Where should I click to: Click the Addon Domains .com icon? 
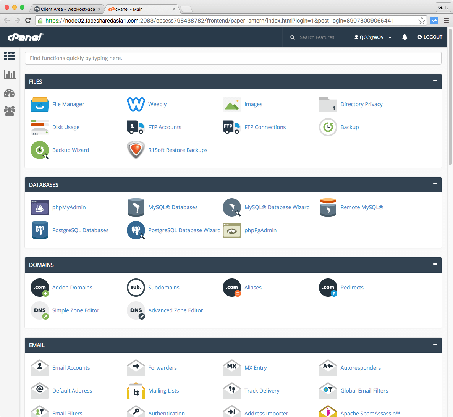pyautogui.click(x=39, y=287)
